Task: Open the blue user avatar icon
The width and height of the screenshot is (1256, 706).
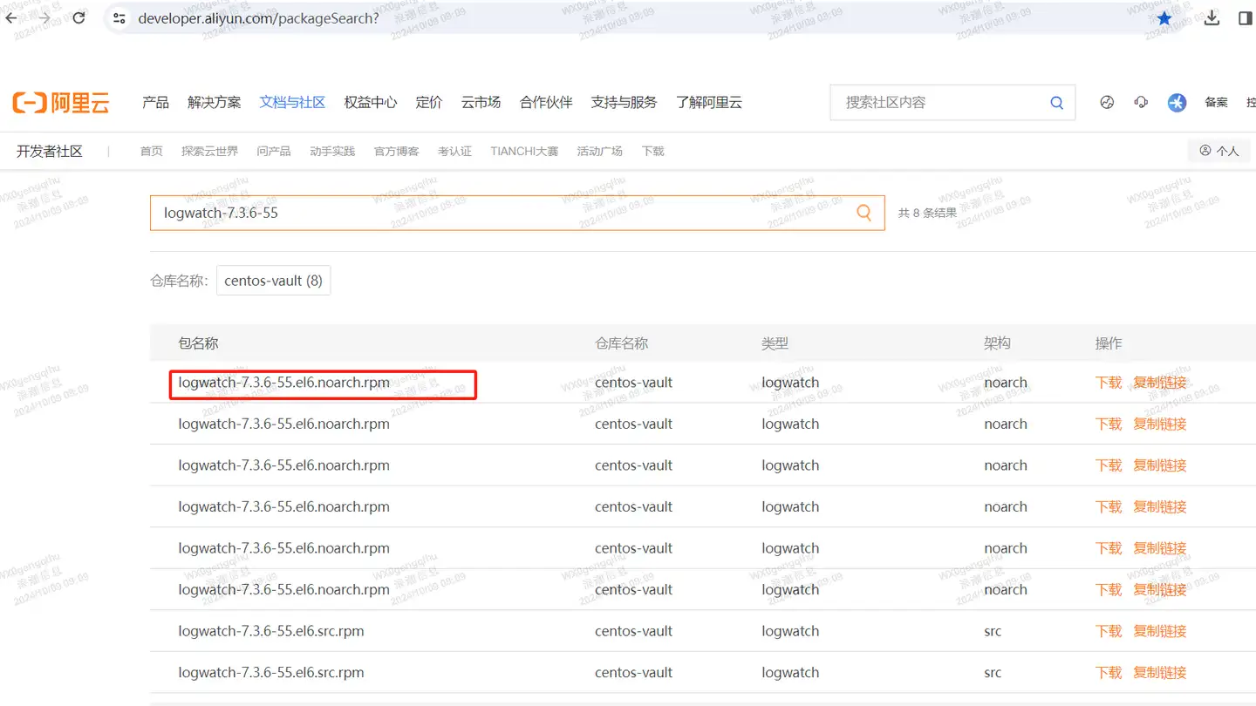Action: coord(1177,102)
